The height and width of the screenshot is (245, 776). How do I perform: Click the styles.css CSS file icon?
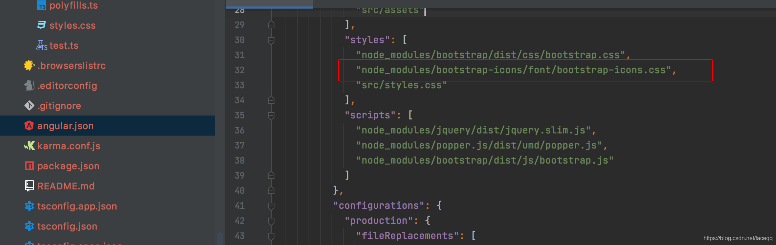pyautogui.click(x=42, y=25)
